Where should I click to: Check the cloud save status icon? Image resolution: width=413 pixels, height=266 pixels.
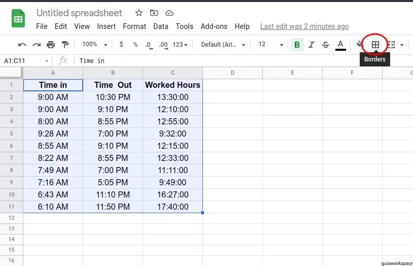click(169, 13)
